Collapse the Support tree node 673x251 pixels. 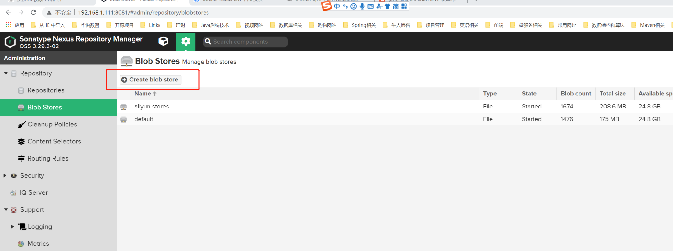click(x=6, y=210)
